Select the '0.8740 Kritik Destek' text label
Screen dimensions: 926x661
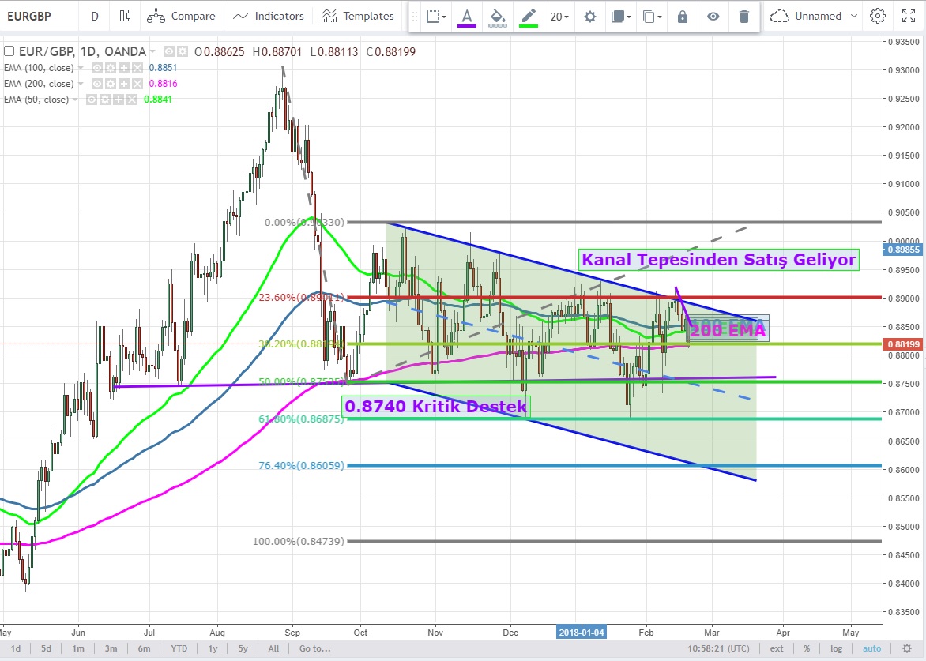[436, 407]
